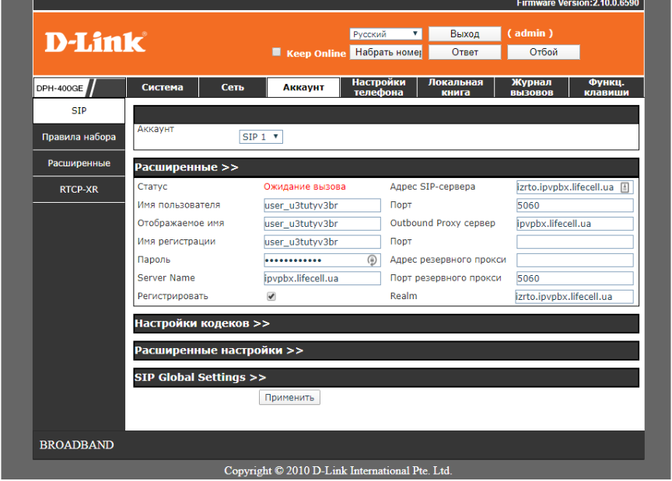Open the SIP 1 account dropdown
672x481 pixels.
(261, 137)
